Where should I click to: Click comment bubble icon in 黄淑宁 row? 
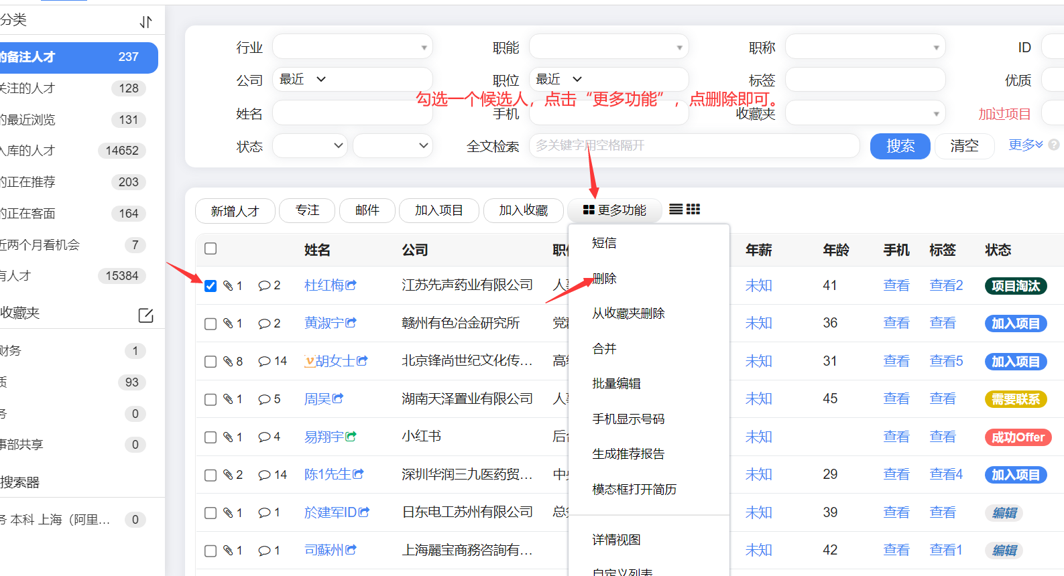point(264,323)
